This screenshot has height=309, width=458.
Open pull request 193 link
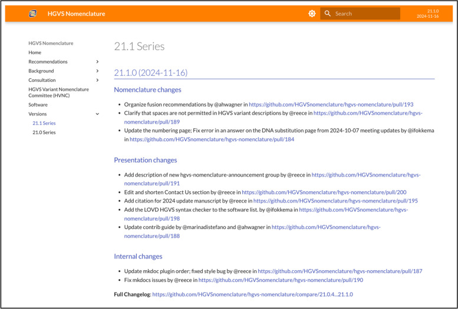pos(331,104)
